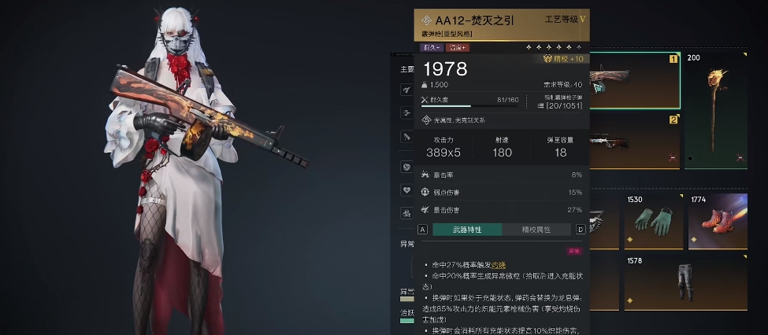Switch to 武器特性 tab
Screen dimensions: 768x335
467,230
